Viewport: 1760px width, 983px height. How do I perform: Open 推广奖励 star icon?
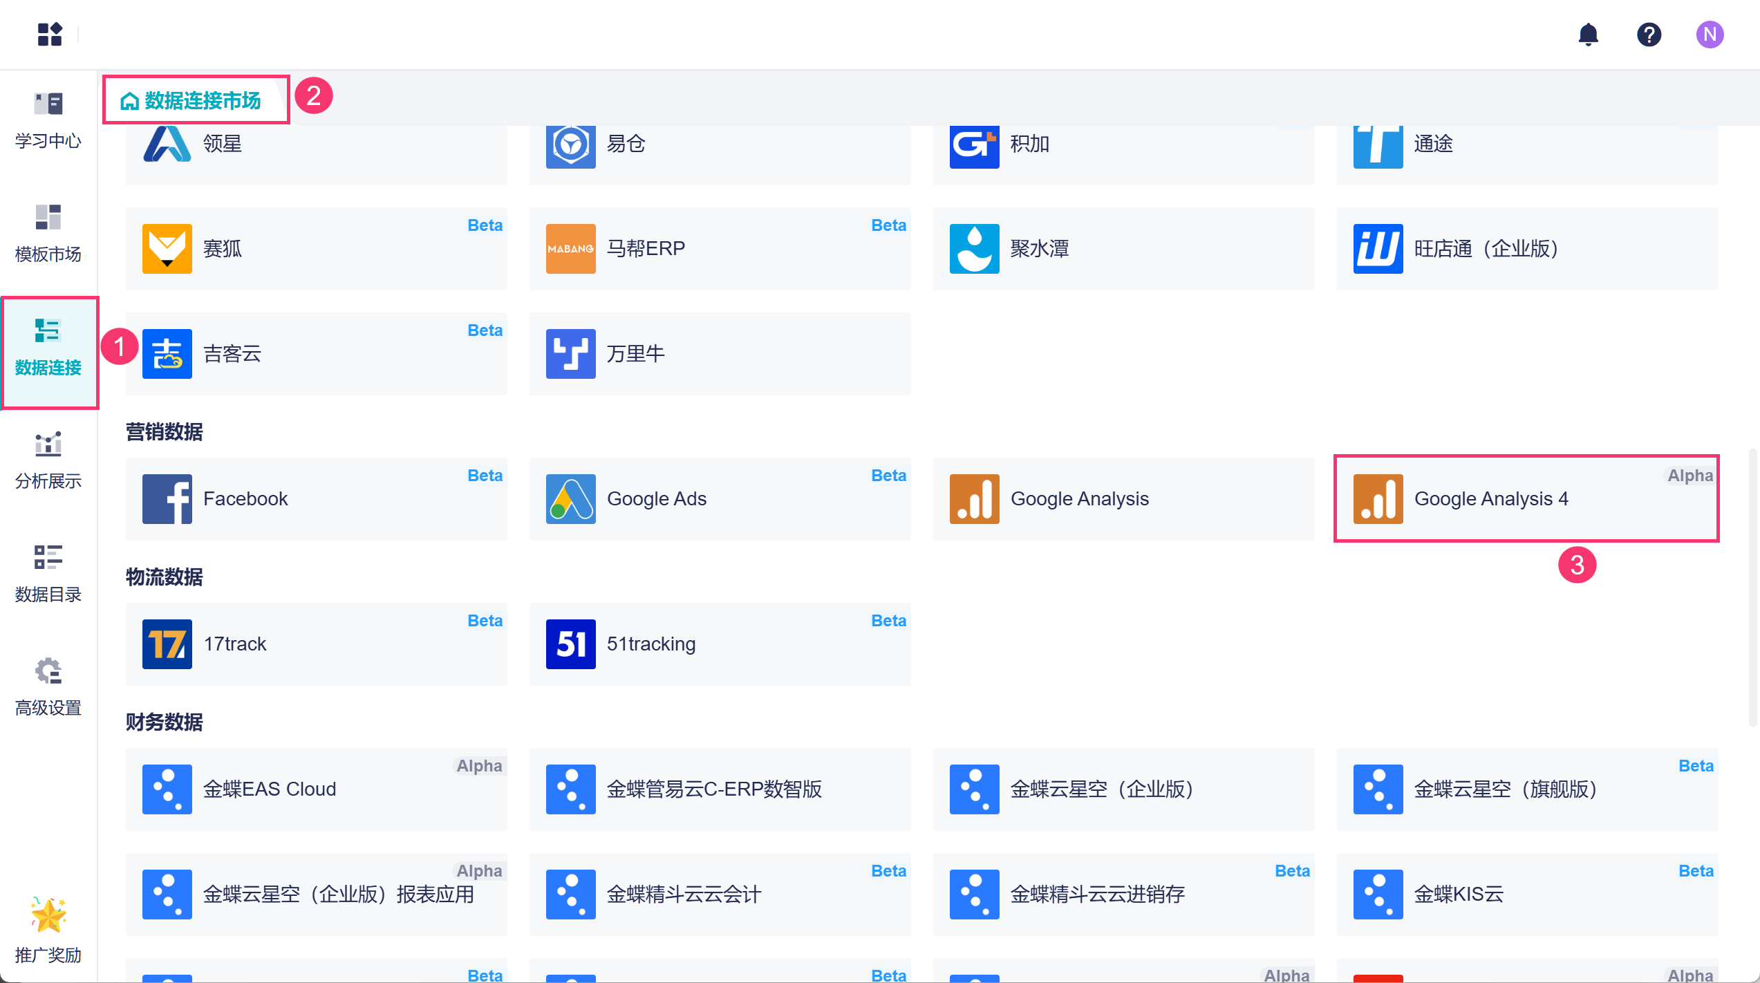pyautogui.click(x=48, y=915)
